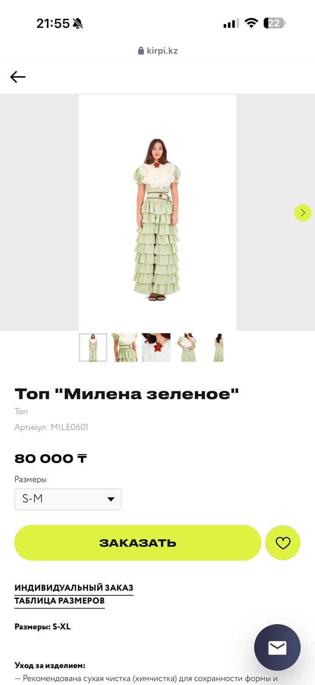Tap the battery indicator showing 22
Viewport: 315px width, 685px height.
click(x=274, y=23)
